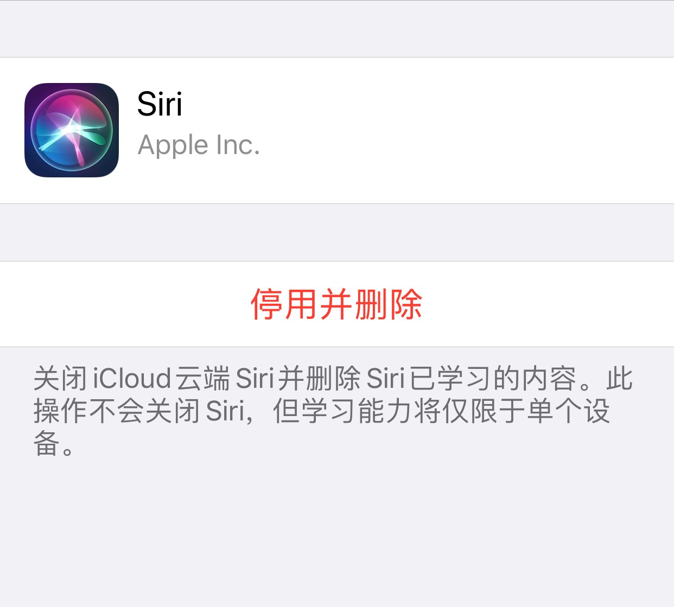
Task: Select the Siri title text
Action: pyautogui.click(x=160, y=104)
